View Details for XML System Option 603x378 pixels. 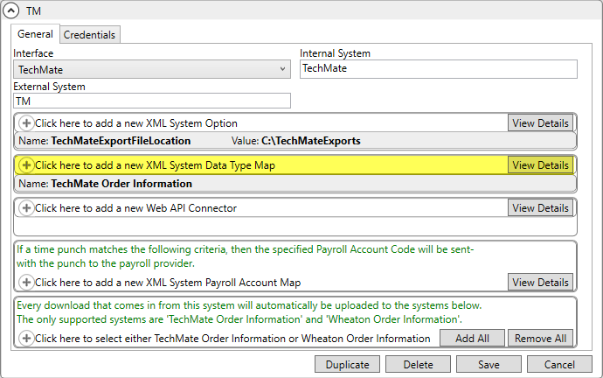540,123
